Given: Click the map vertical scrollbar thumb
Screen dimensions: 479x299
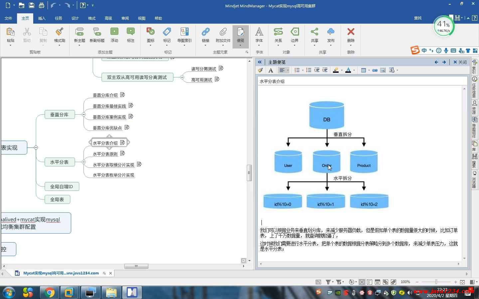Looking at the screenshot, I should coord(249,173).
